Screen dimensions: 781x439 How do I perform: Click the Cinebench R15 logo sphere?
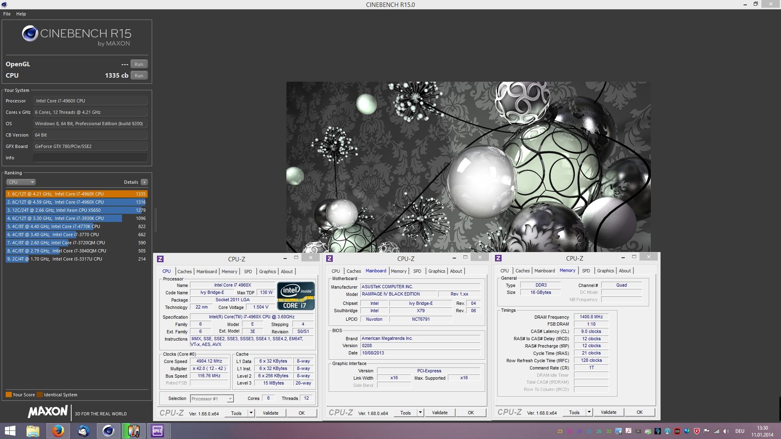point(30,33)
